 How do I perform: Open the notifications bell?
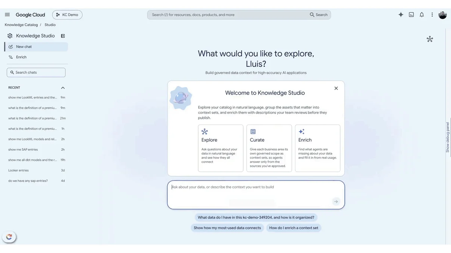(x=422, y=15)
